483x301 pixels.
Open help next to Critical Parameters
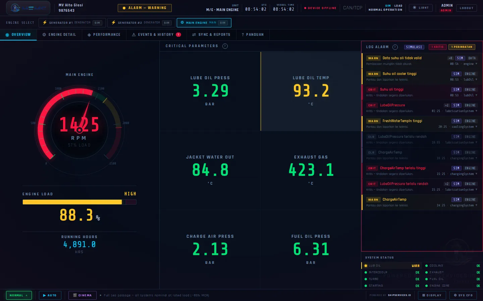(225, 46)
